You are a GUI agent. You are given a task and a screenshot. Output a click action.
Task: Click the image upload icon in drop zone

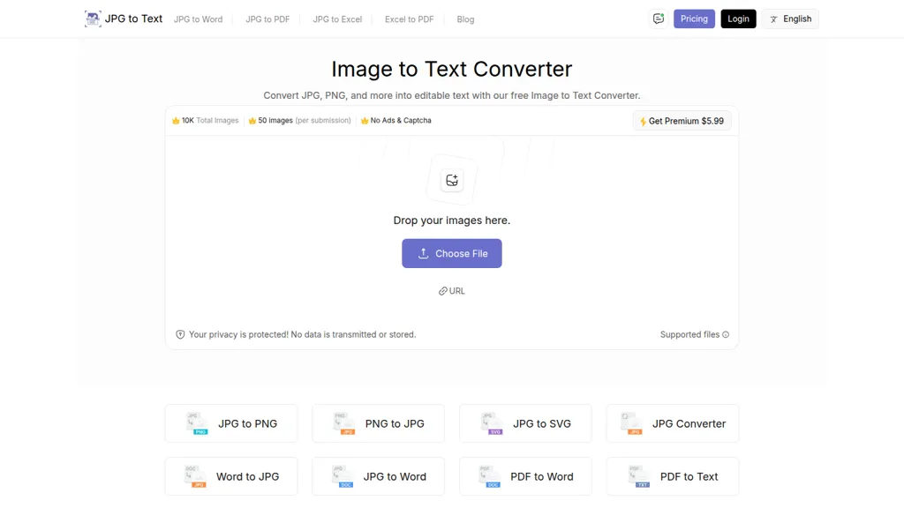coord(452,180)
